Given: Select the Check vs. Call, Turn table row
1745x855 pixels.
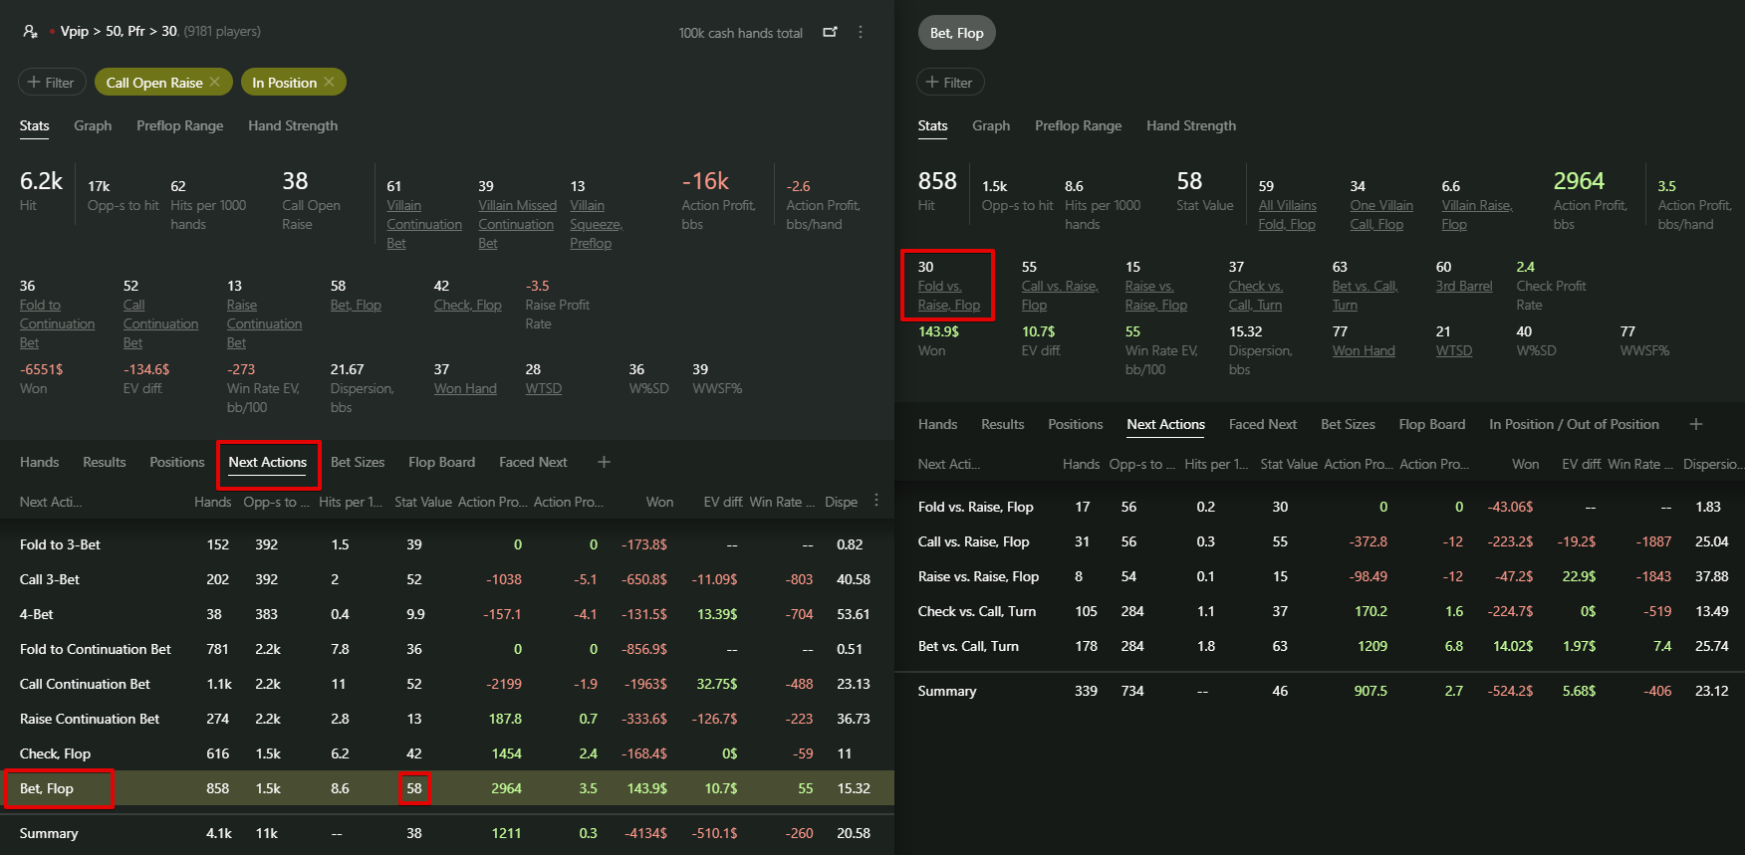Looking at the screenshot, I should (x=1321, y=611).
